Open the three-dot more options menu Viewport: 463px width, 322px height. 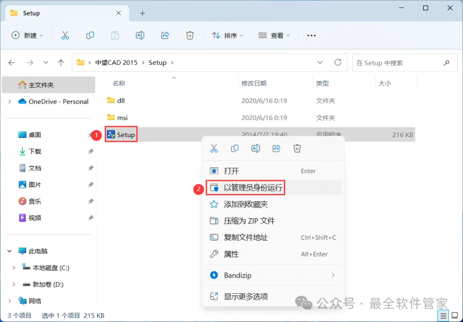point(311,36)
